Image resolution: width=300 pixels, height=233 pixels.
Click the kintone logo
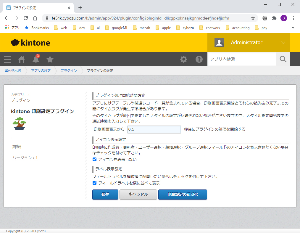[30, 43]
